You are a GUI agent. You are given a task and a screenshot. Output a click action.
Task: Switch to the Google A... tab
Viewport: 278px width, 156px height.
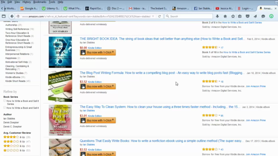pos(29,8)
